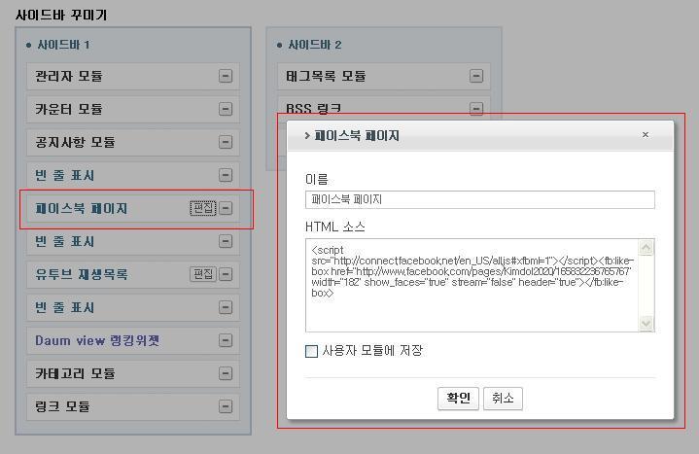Close the 페이스북 페이지 dialog with X
The width and height of the screenshot is (699, 454).
click(x=646, y=135)
